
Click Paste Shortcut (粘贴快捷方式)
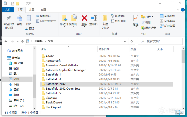click(46, 21)
